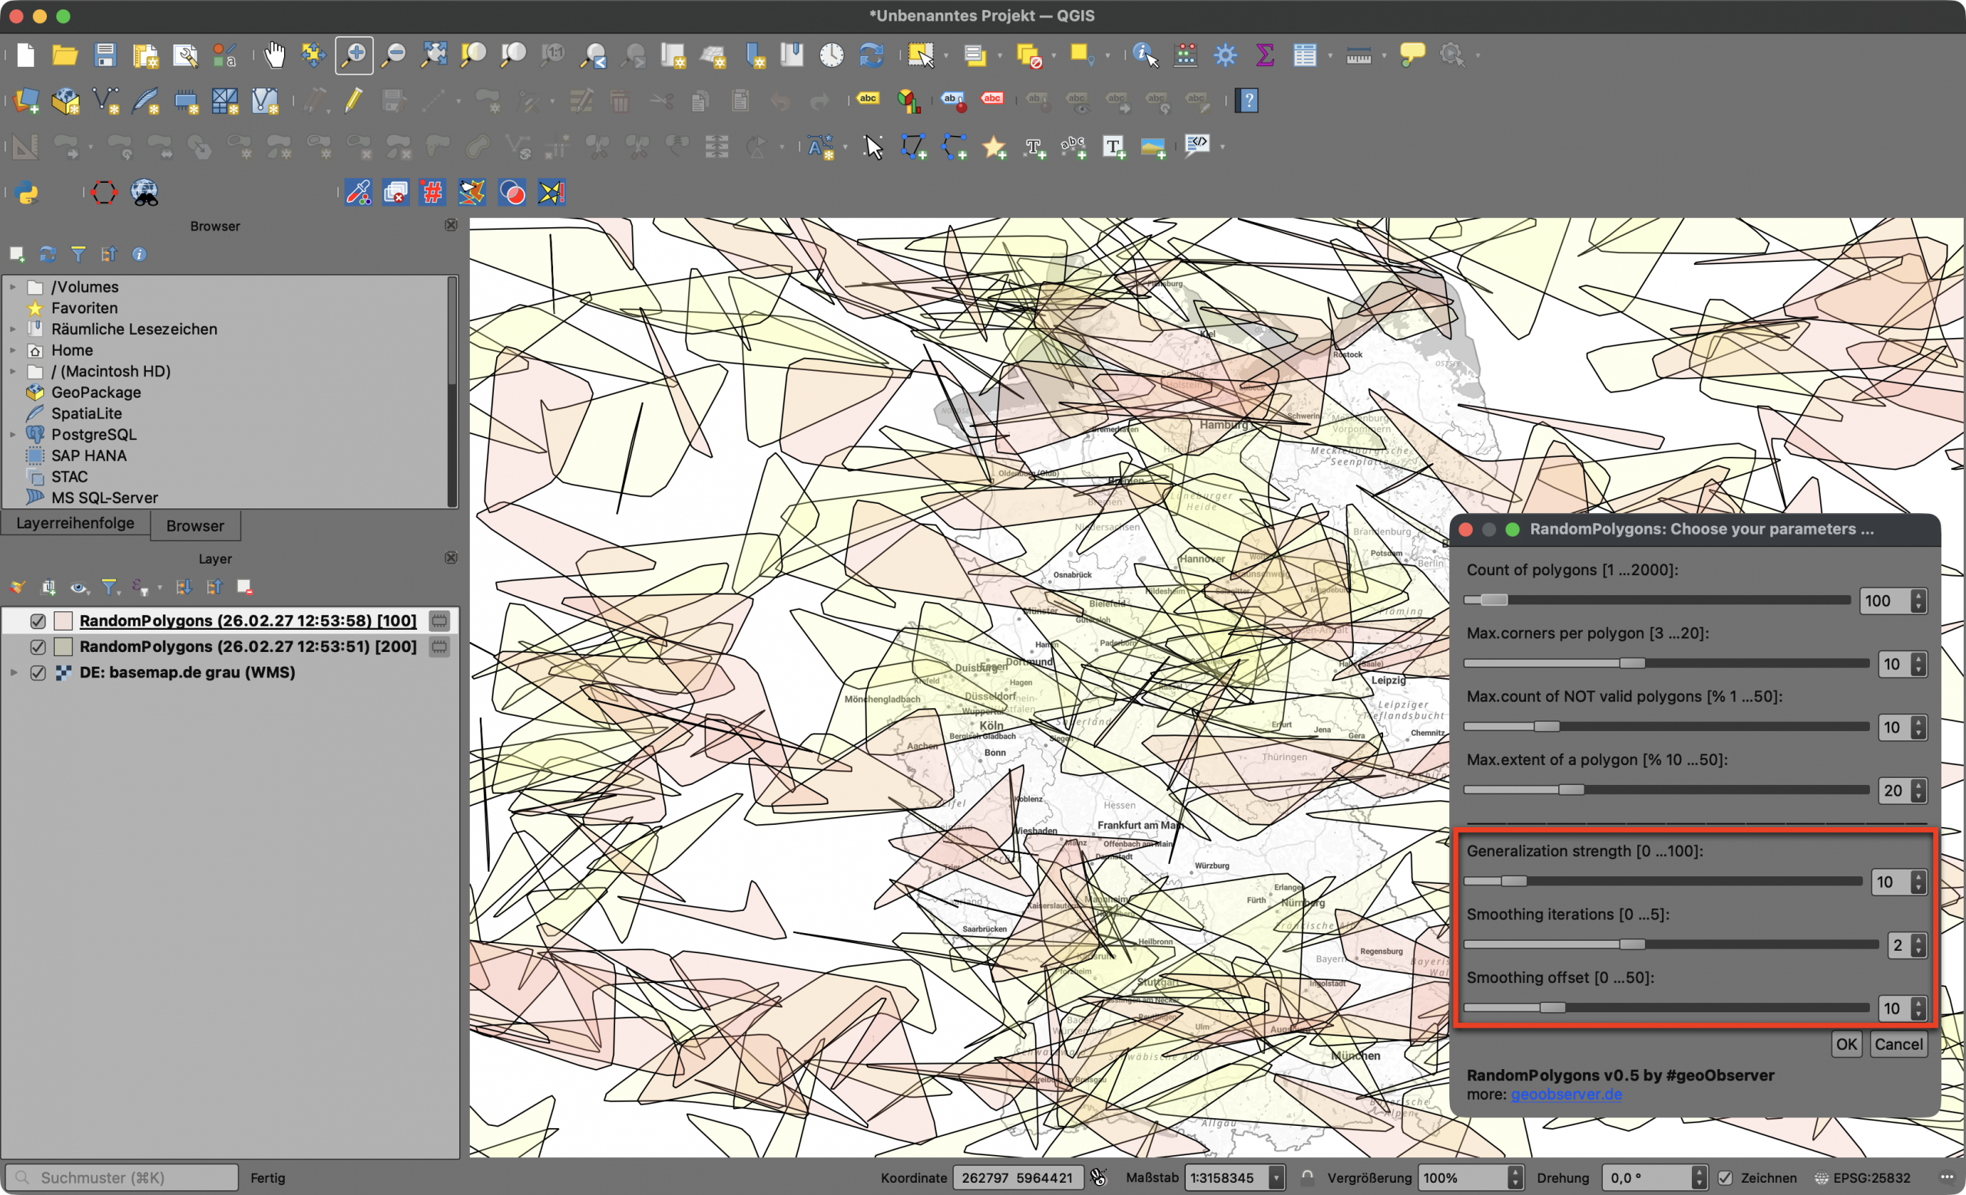Expand the PostgreSQL browser entry
1966x1195 pixels.
[x=13, y=435]
